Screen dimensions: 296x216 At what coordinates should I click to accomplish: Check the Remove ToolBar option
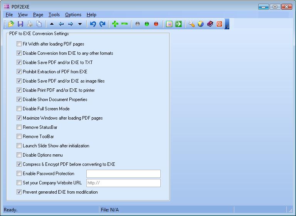pyautogui.click(x=19, y=137)
